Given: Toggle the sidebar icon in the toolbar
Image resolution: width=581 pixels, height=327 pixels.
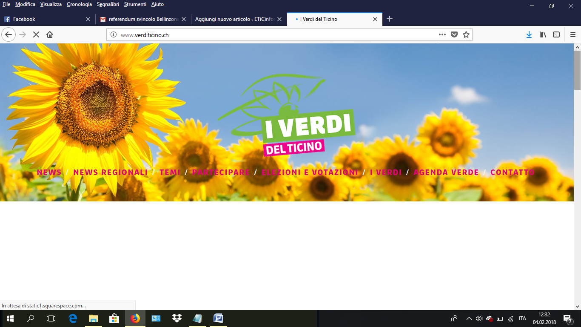Looking at the screenshot, I should (556, 34).
